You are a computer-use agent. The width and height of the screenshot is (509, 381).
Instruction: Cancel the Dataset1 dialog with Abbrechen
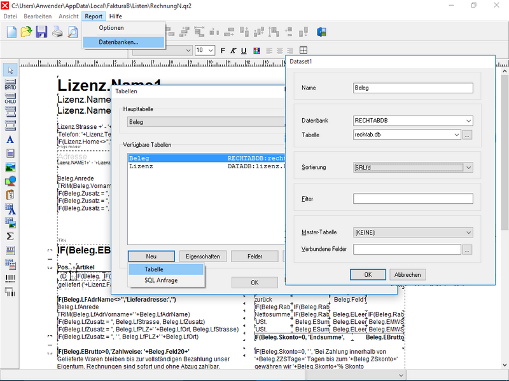407,275
